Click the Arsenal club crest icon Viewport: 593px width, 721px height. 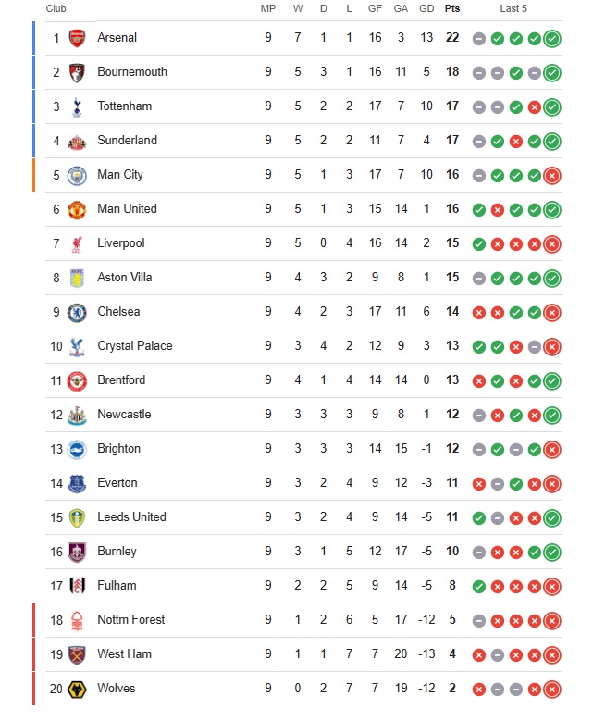(x=77, y=38)
